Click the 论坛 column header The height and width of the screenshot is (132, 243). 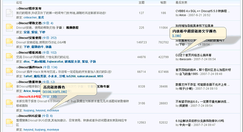tap(19, 2)
